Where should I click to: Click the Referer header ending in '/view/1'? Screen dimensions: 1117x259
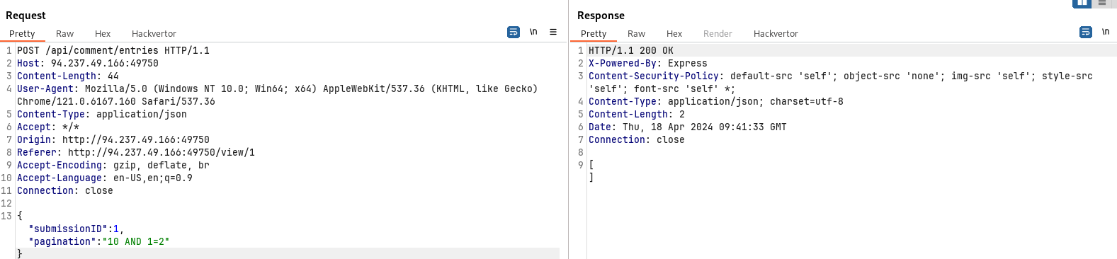point(136,152)
